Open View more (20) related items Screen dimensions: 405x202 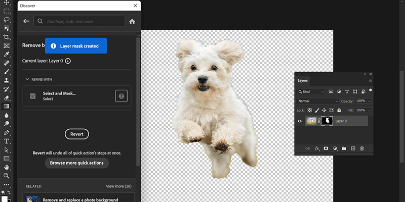pos(118,186)
